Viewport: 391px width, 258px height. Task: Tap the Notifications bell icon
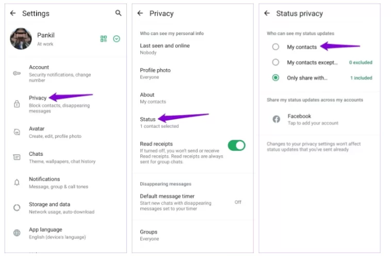click(x=17, y=182)
